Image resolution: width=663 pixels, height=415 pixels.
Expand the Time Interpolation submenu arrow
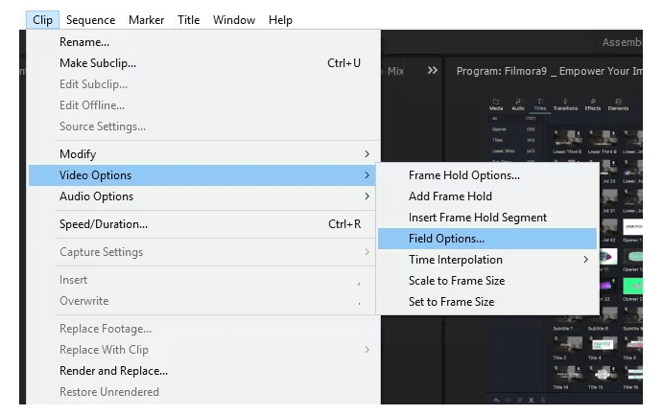[586, 260]
